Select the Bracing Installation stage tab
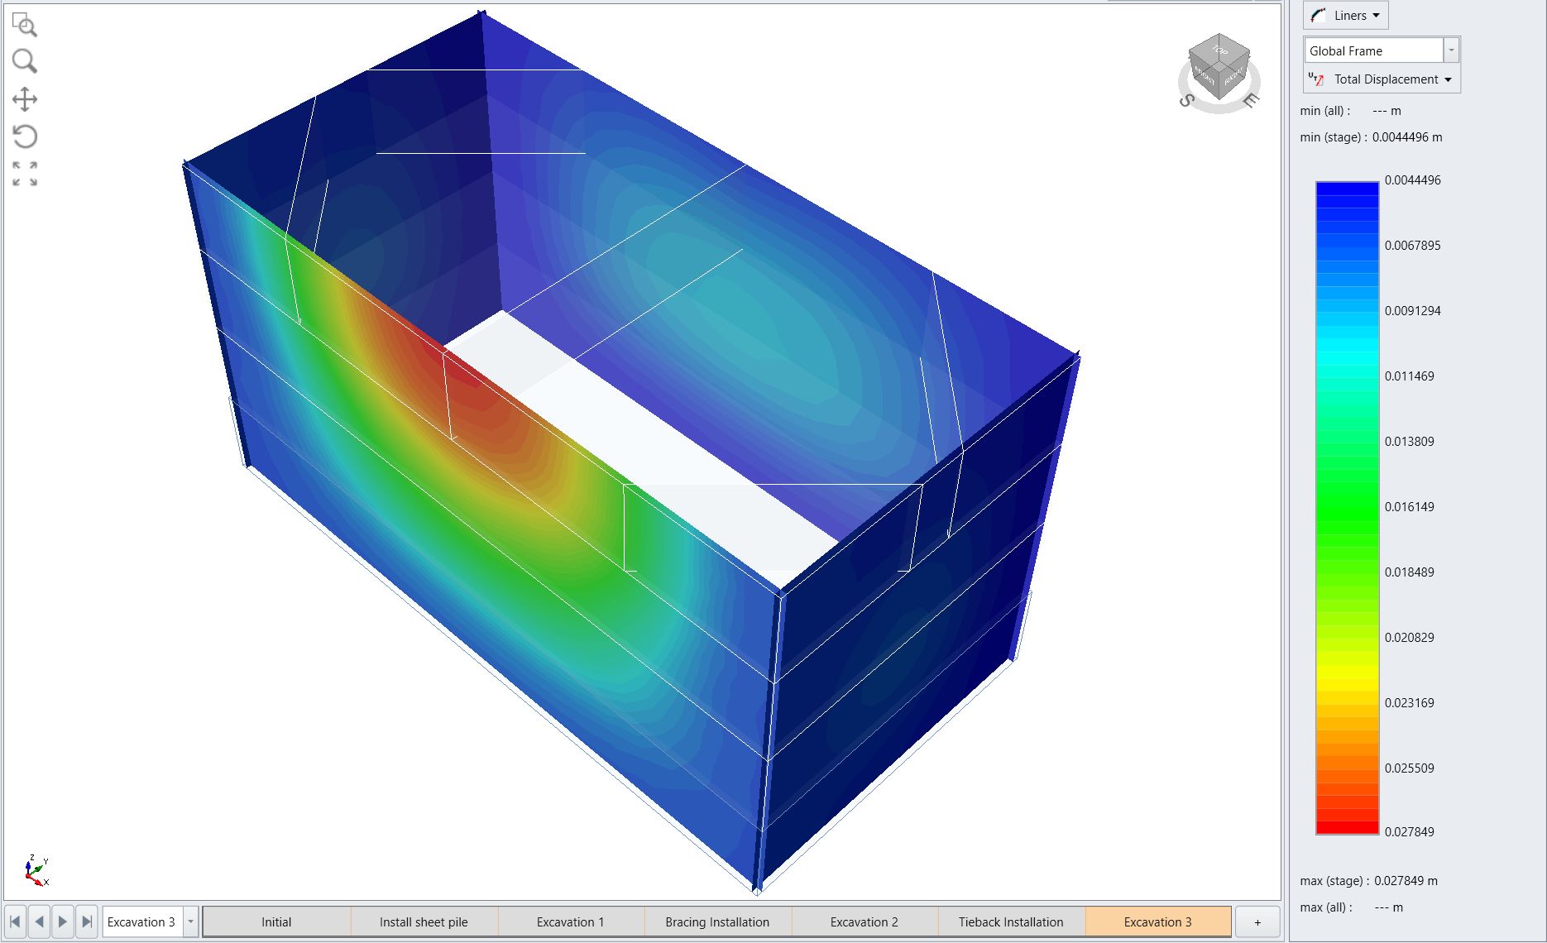The height and width of the screenshot is (943, 1547). pos(717,922)
